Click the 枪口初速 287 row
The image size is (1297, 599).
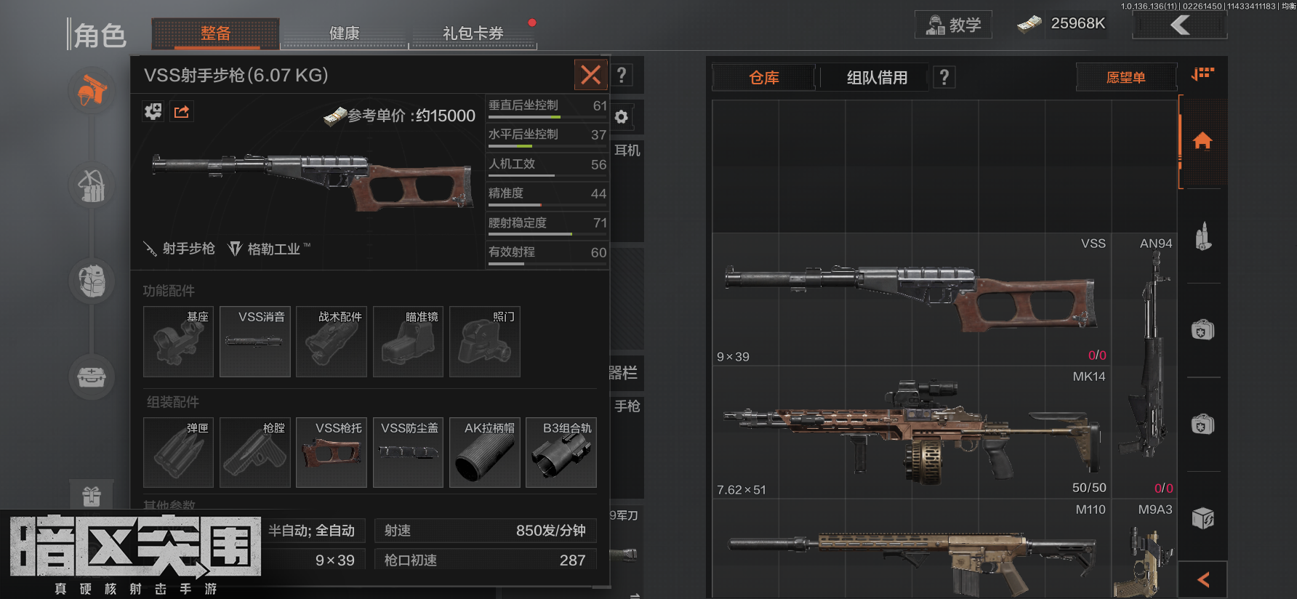[485, 560]
